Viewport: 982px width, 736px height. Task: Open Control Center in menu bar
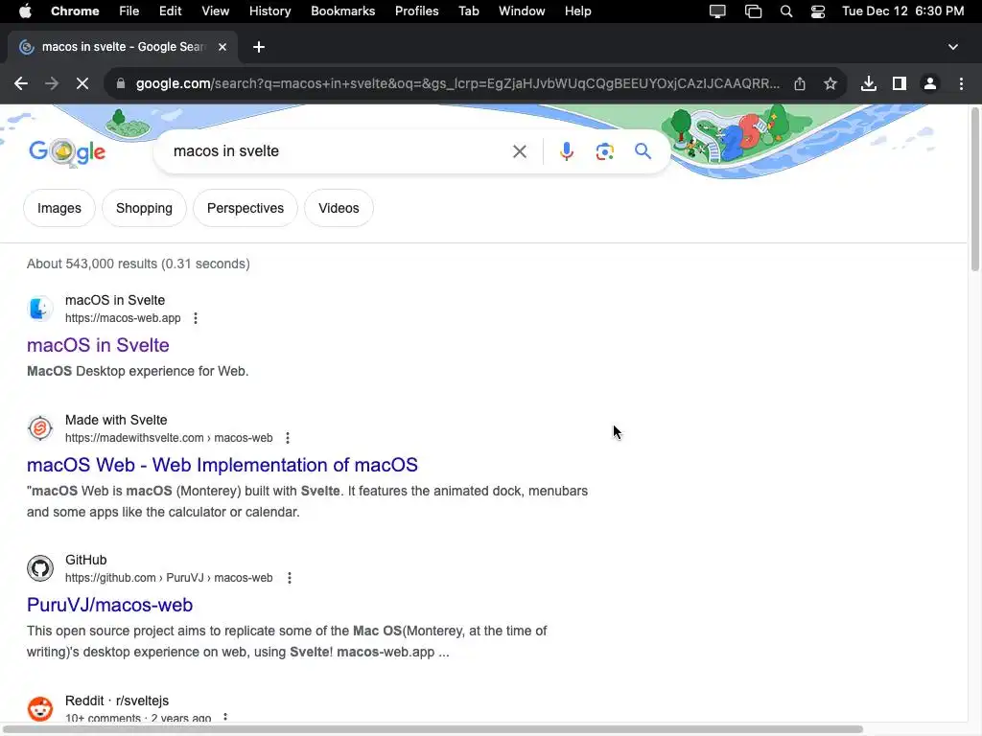(818, 11)
